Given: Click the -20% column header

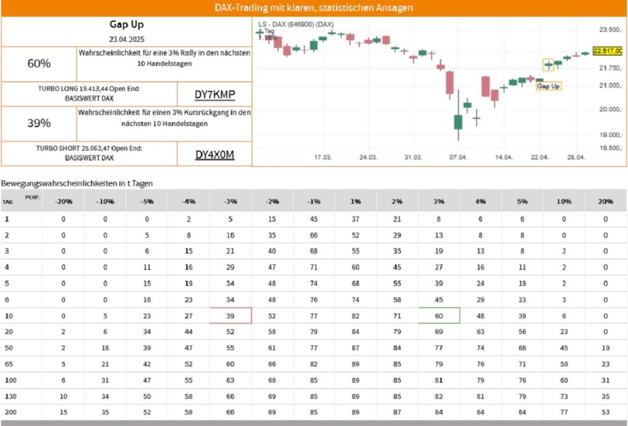Looking at the screenshot, I should pyautogui.click(x=63, y=201).
